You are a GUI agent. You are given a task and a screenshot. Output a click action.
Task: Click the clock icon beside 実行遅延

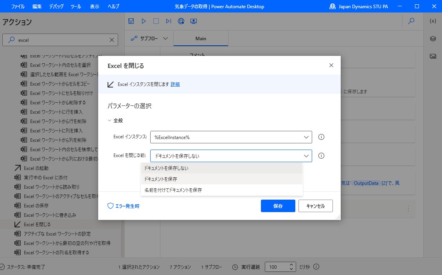point(235,267)
